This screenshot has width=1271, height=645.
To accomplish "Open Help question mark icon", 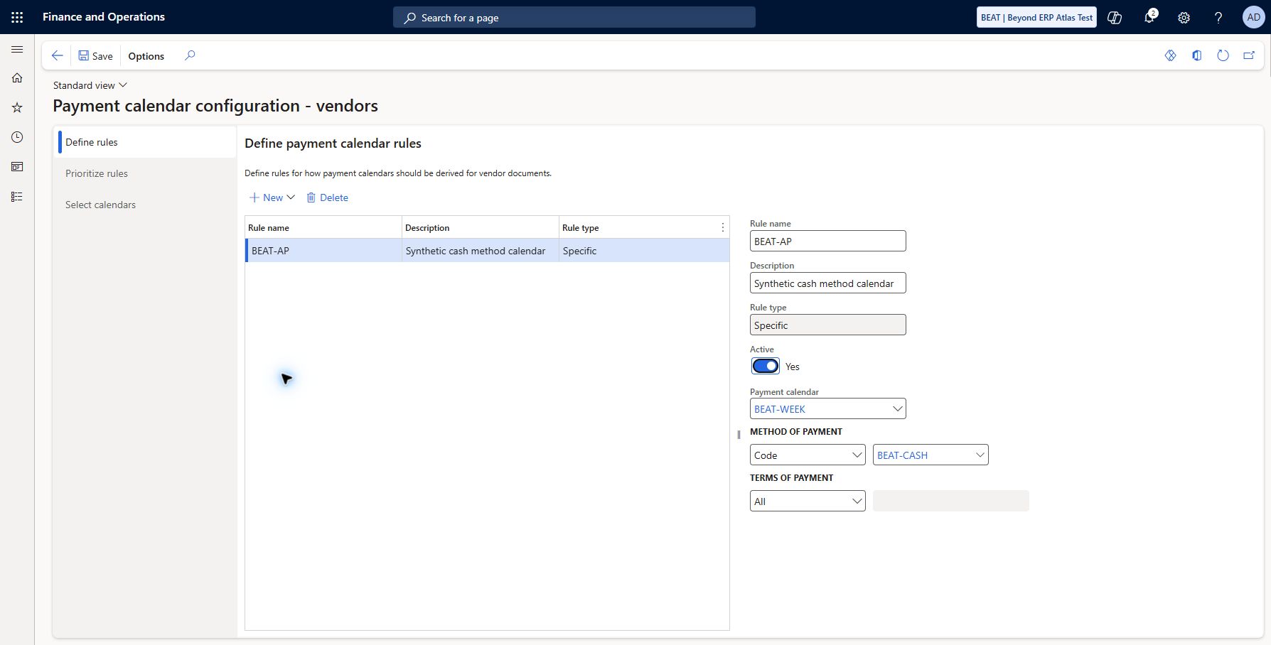I will pos(1218,18).
